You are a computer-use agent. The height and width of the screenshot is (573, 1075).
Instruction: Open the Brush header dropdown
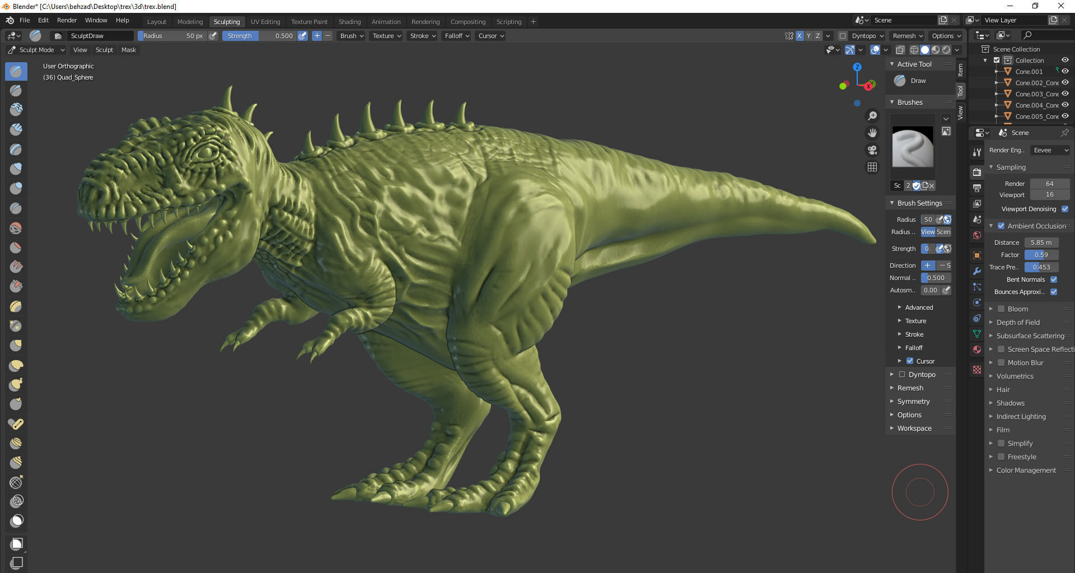click(x=352, y=36)
